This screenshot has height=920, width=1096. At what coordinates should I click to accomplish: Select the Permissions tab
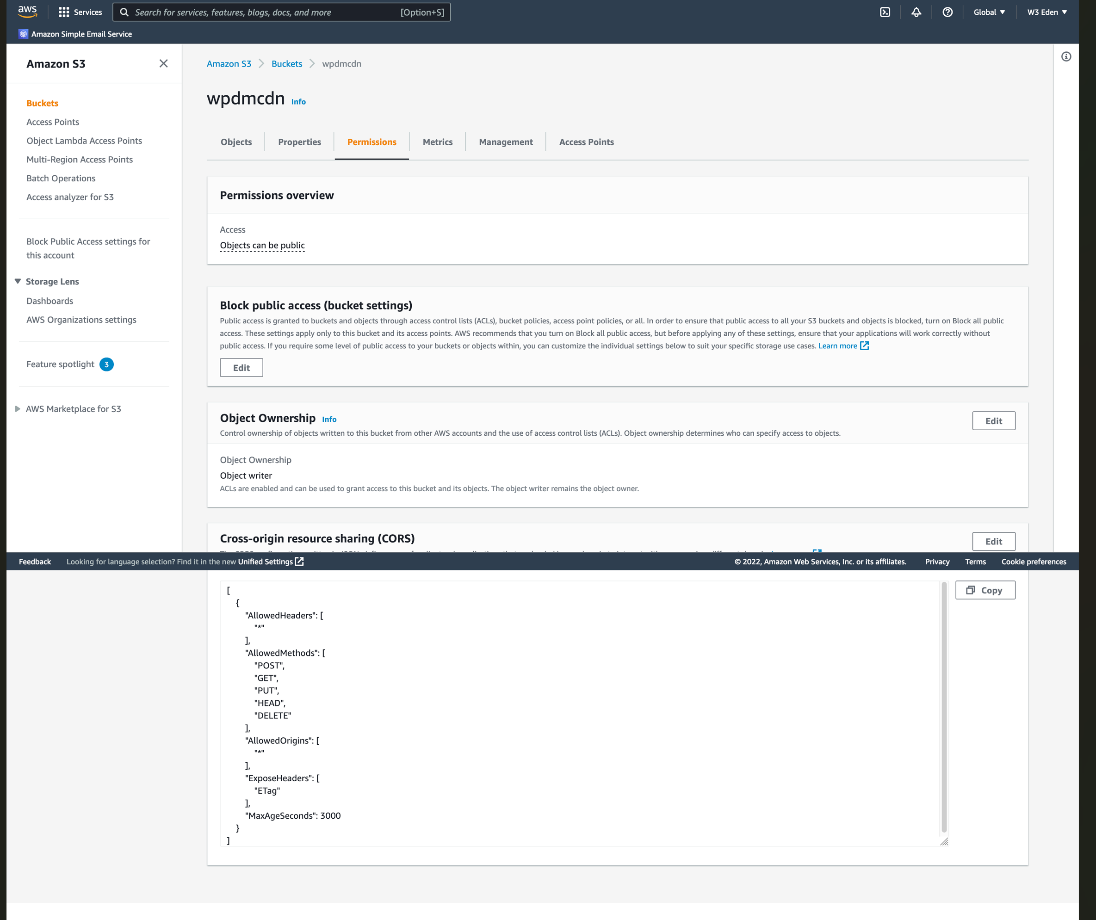(372, 142)
